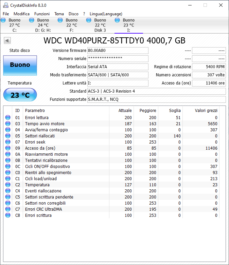The width and height of the screenshot is (229, 265).
Task: Click status orb for Errori seek
Action: [x=8, y=142]
